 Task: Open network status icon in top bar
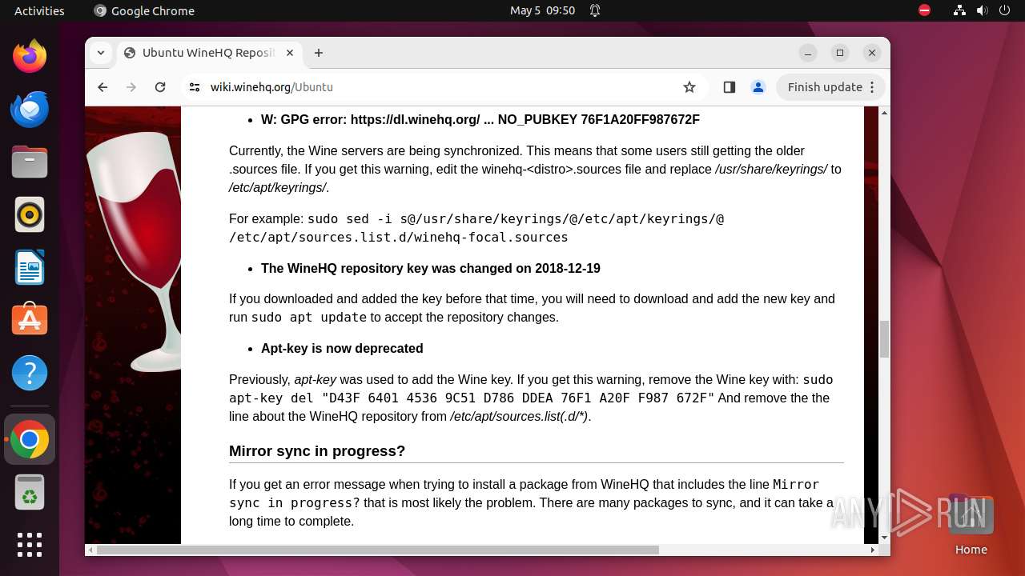tap(960, 10)
